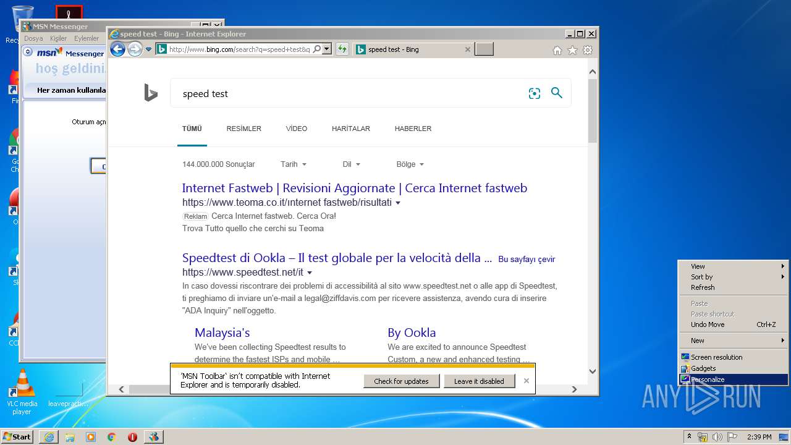Choose Undo Move in context menu

pos(734,324)
